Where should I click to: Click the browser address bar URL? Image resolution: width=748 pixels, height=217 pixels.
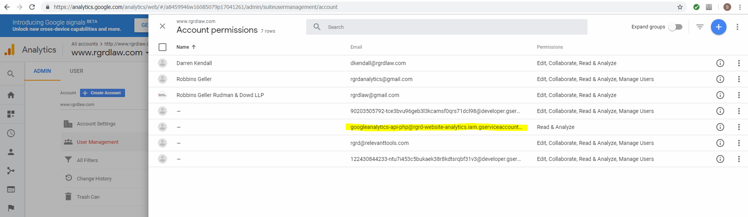(195, 7)
